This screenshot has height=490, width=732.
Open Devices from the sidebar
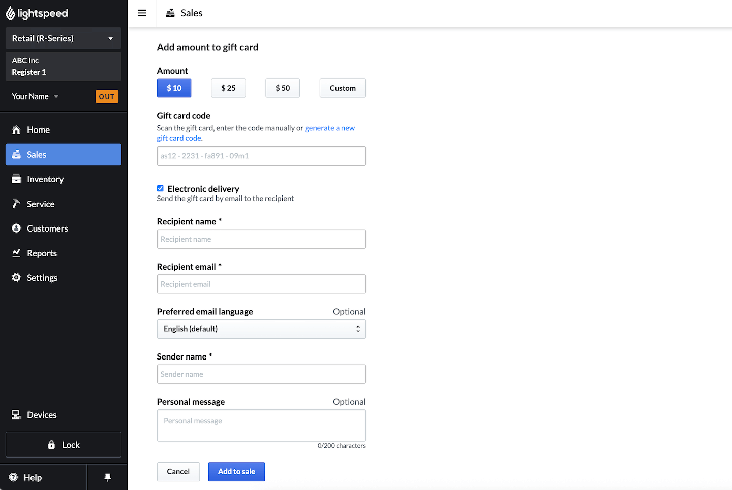pyautogui.click(x=41, y=415)
